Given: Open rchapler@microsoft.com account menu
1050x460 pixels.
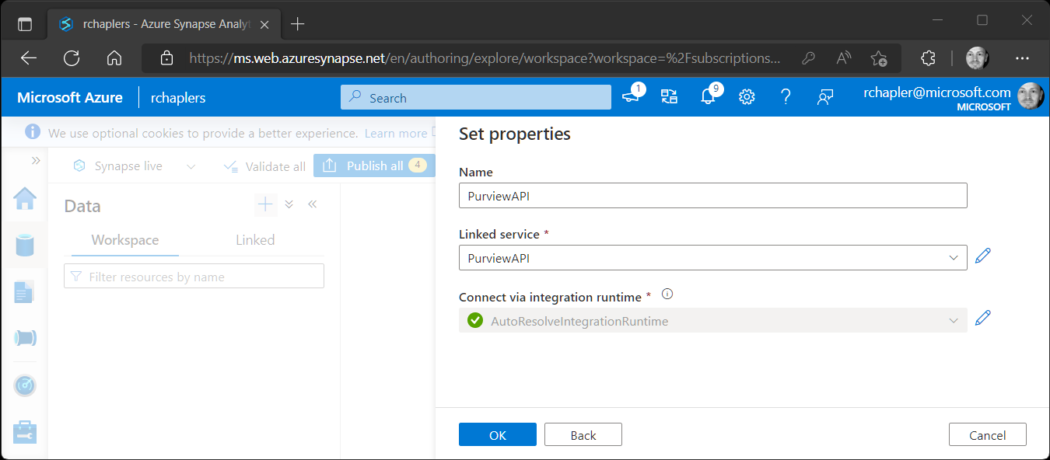Looking at the screenshot, I should (x=954, y=97).
